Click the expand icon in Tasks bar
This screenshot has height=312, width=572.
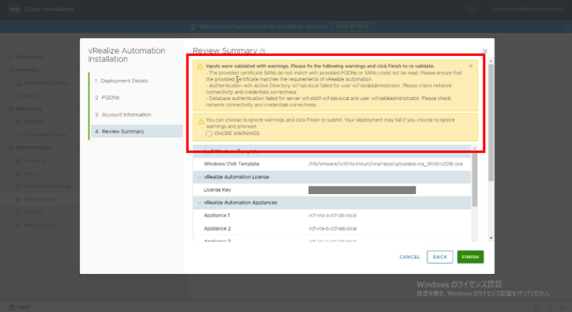tap(549, 307)
